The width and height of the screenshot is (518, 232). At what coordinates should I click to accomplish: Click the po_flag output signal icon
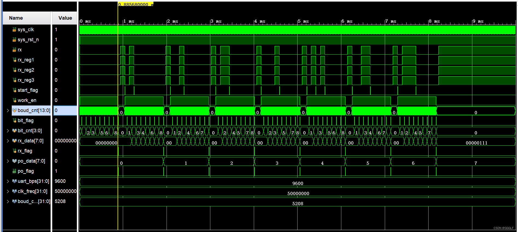coord(14,171)
